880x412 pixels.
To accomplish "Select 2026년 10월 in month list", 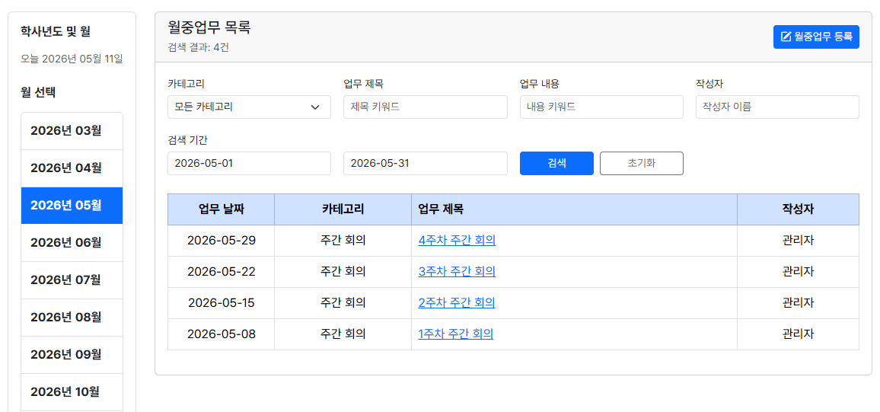I will click(x=72, y=391).
